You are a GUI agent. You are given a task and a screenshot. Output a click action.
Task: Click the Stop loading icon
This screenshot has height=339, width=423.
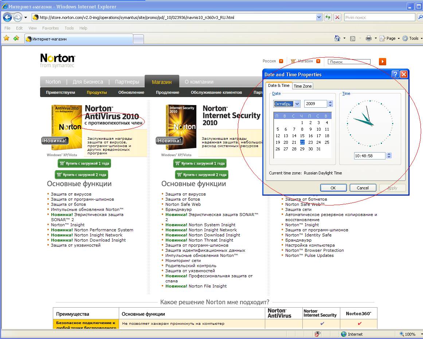337,18
